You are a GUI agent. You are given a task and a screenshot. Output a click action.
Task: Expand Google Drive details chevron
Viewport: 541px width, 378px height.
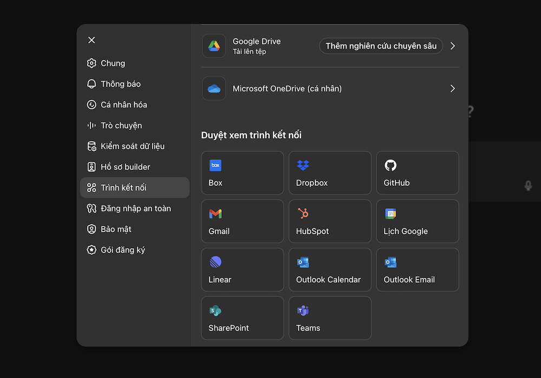coord(453,46)
